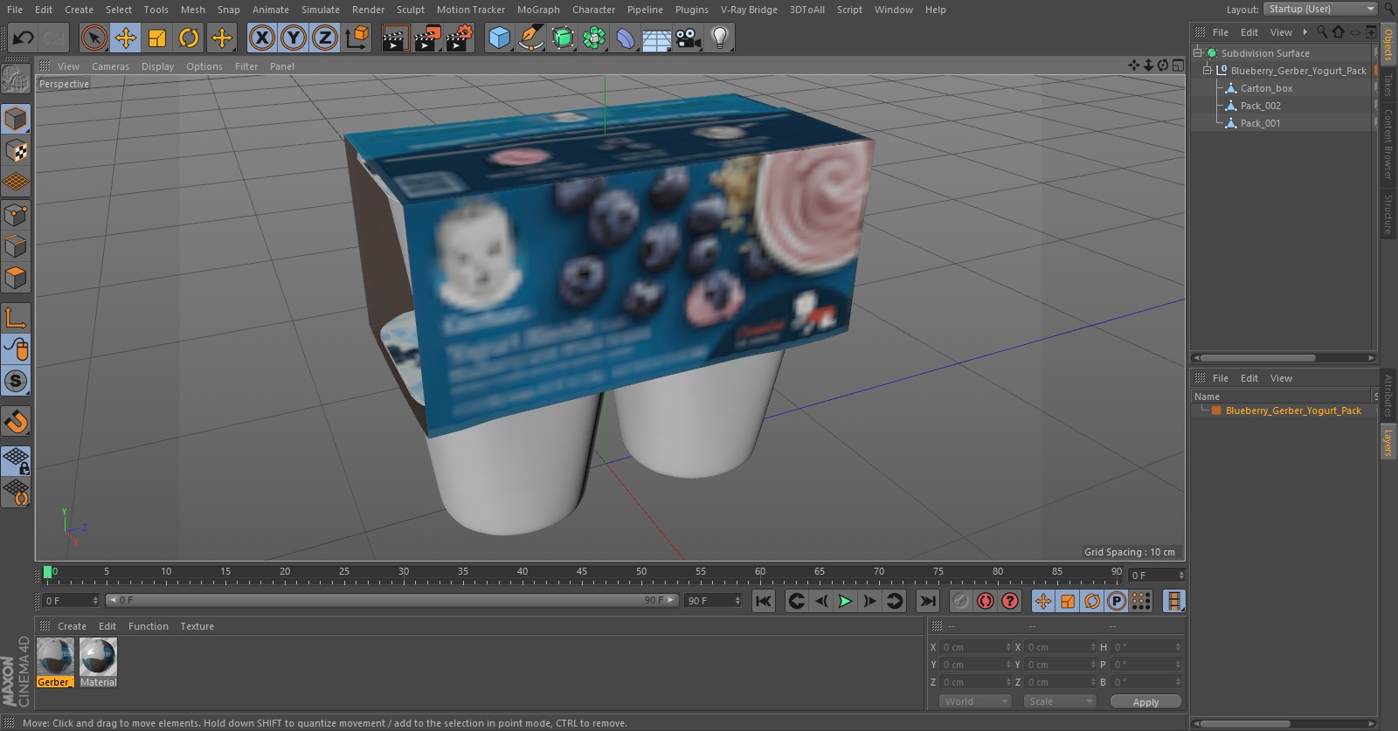Open the Content Browser side tab
Image resolution: width=1398 pixels, height=731 pixels.
(1388, 145)
